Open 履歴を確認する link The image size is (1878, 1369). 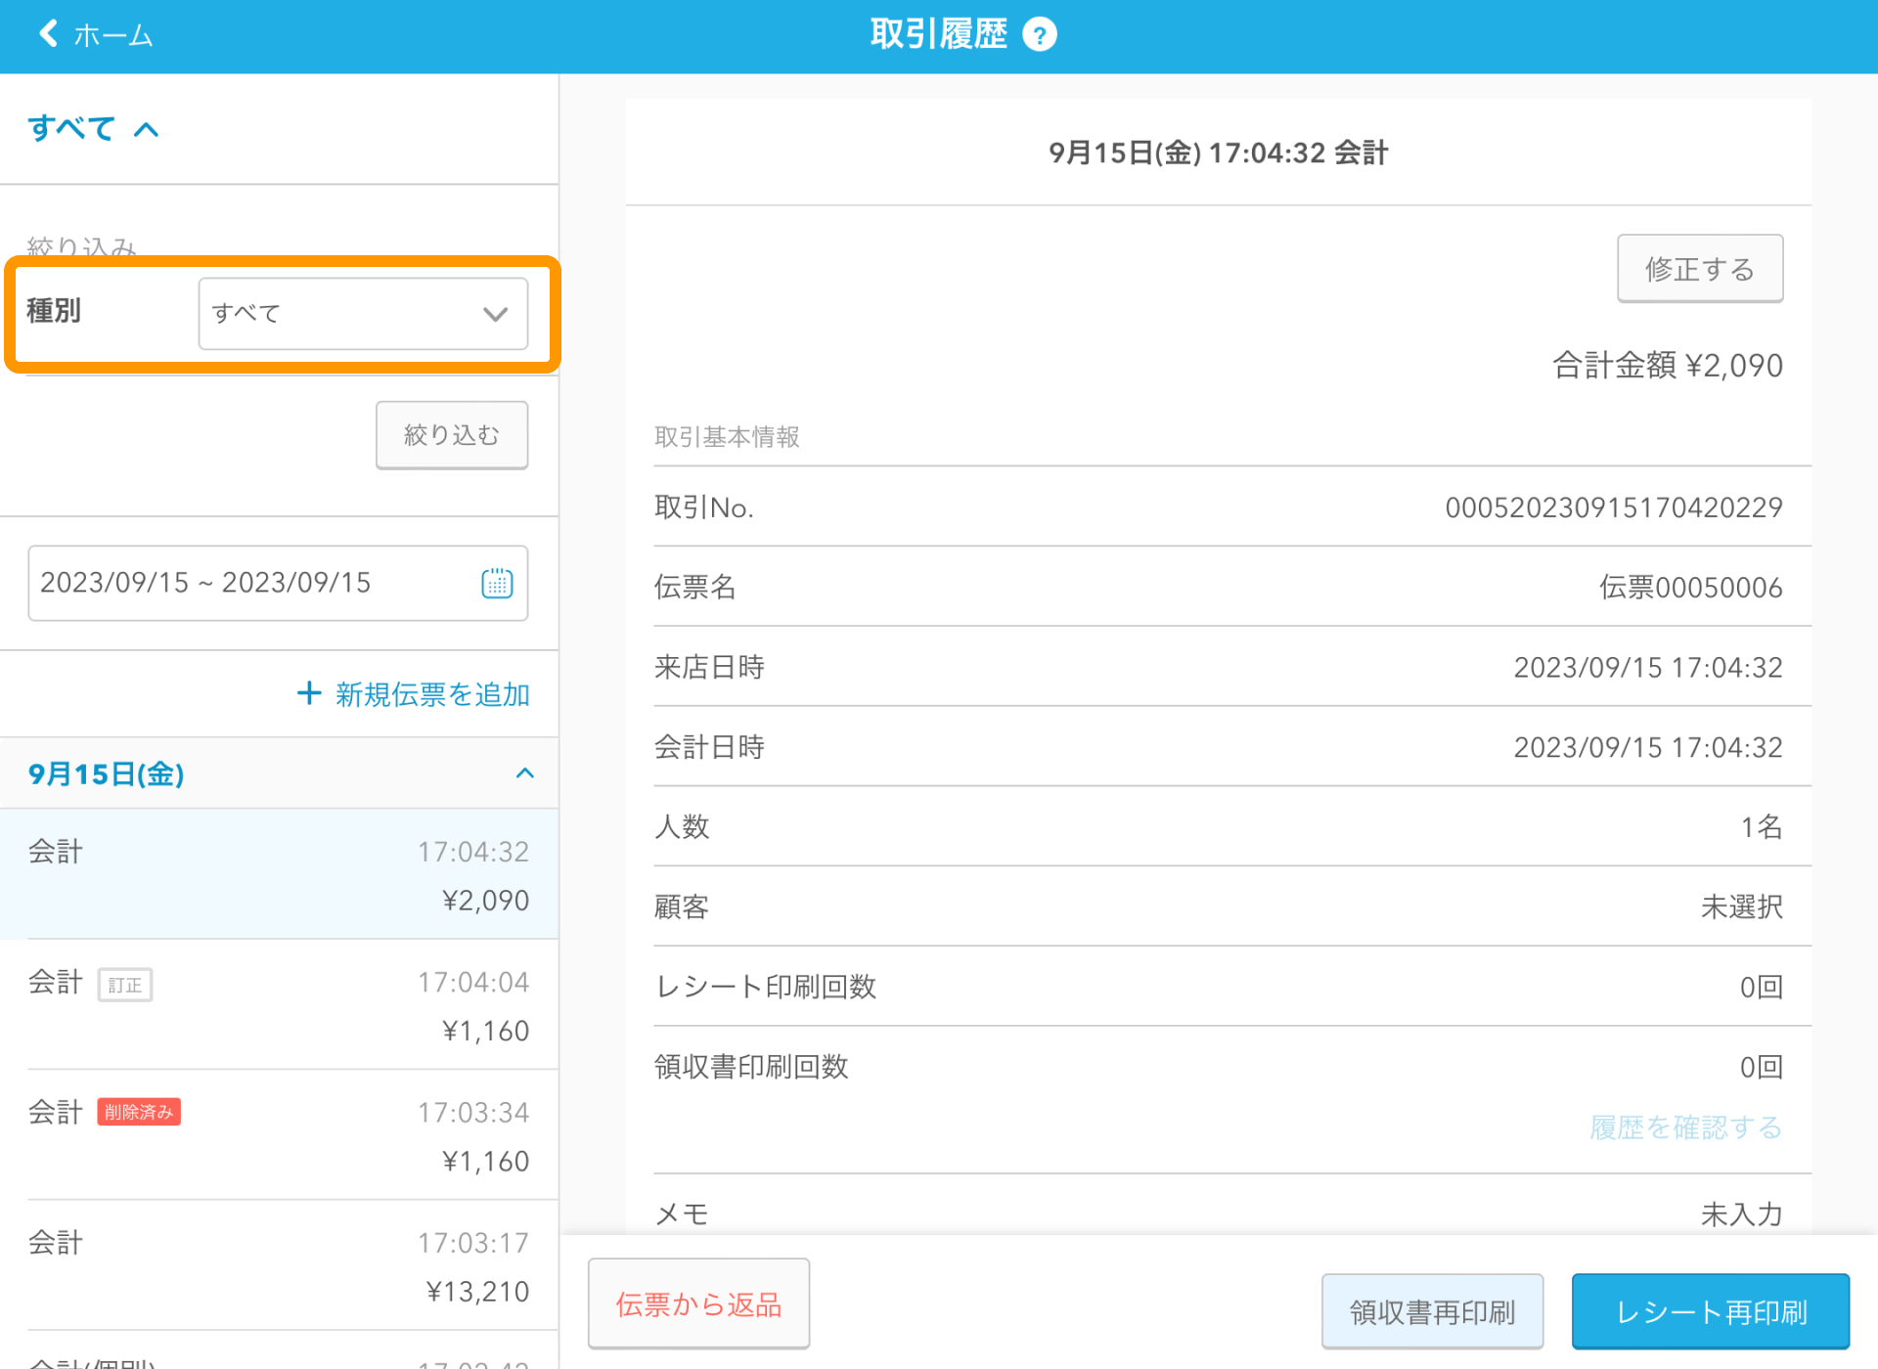pyautogui.click(x=1685, y=1127)
